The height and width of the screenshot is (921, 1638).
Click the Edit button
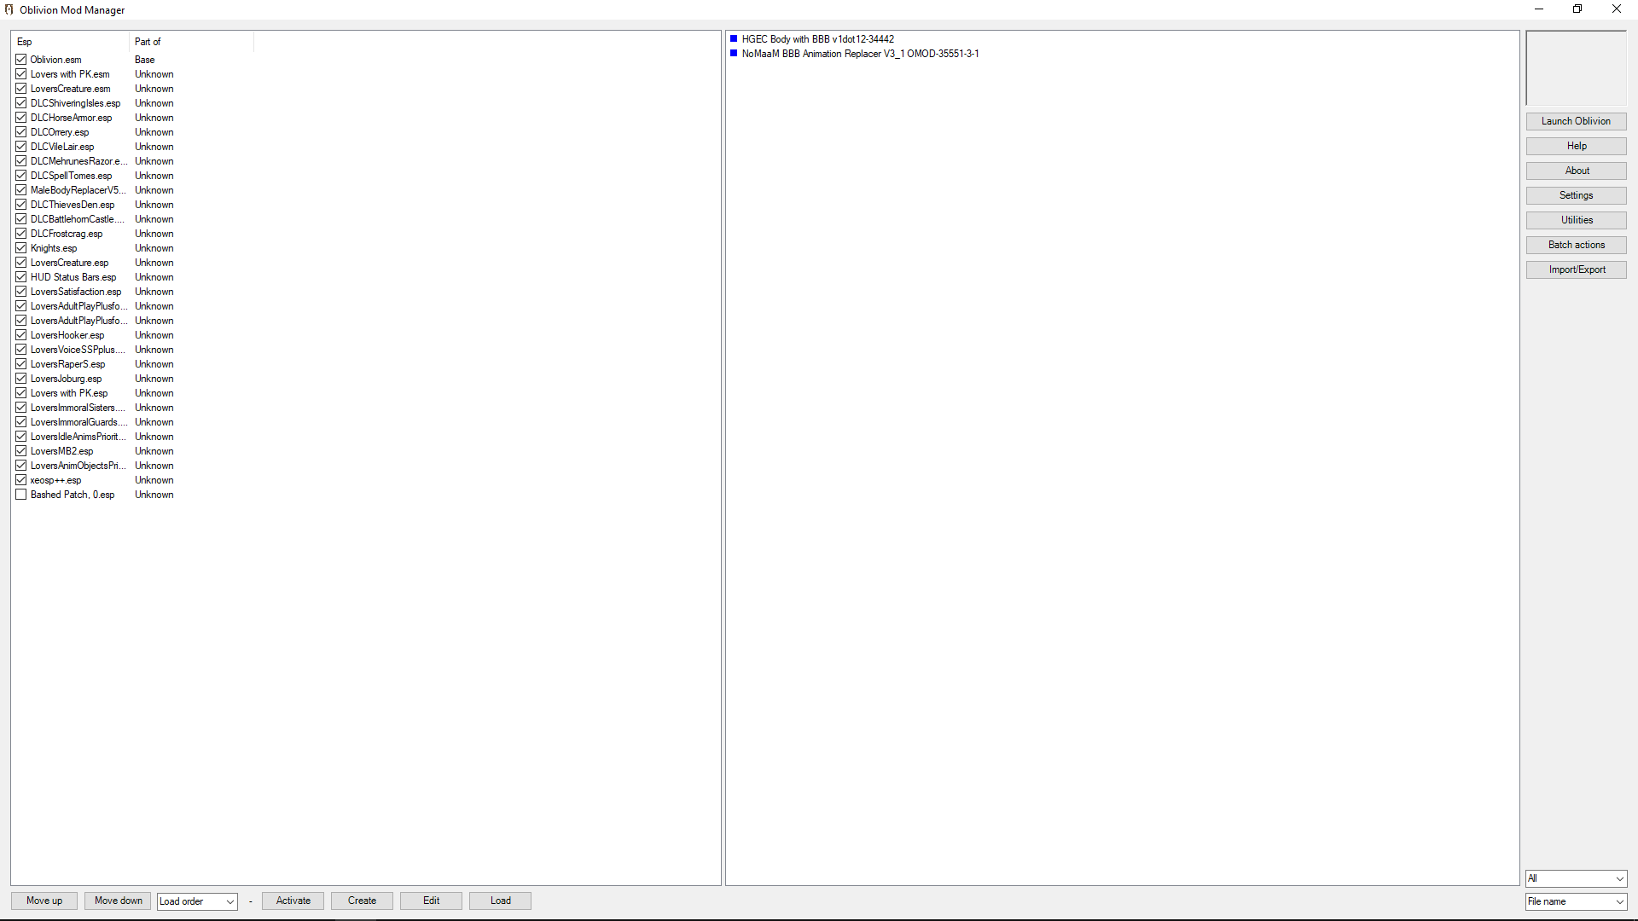431,901
